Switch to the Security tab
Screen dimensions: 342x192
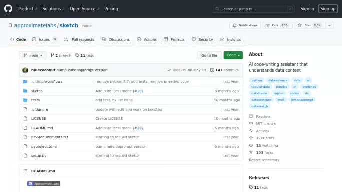(x=202, y=39)
